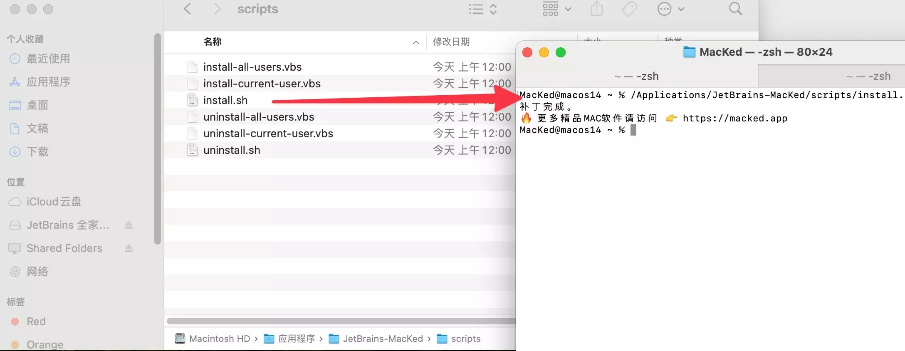Click Finder horizontal scrollbar

pos(341,321)
